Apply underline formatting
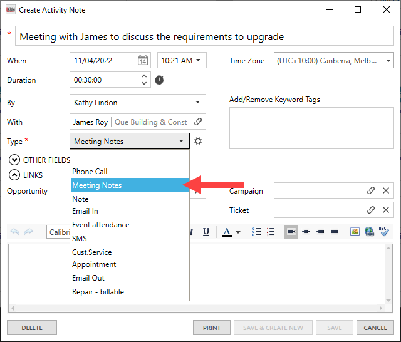 [206, 232]
